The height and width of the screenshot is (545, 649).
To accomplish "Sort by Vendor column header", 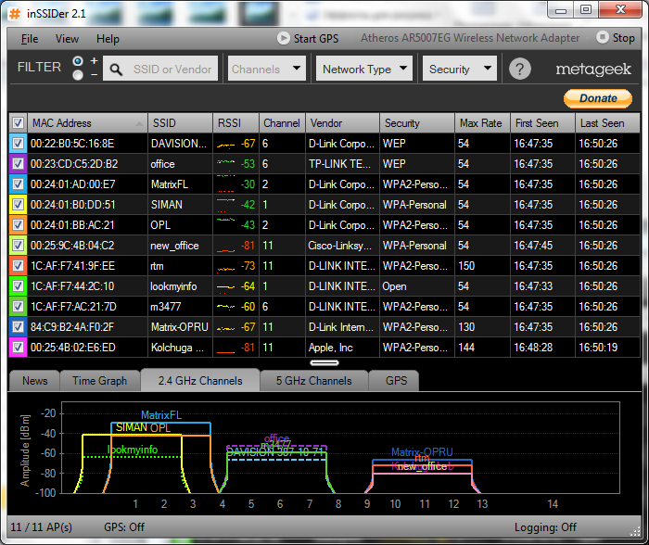I will 343,123.
